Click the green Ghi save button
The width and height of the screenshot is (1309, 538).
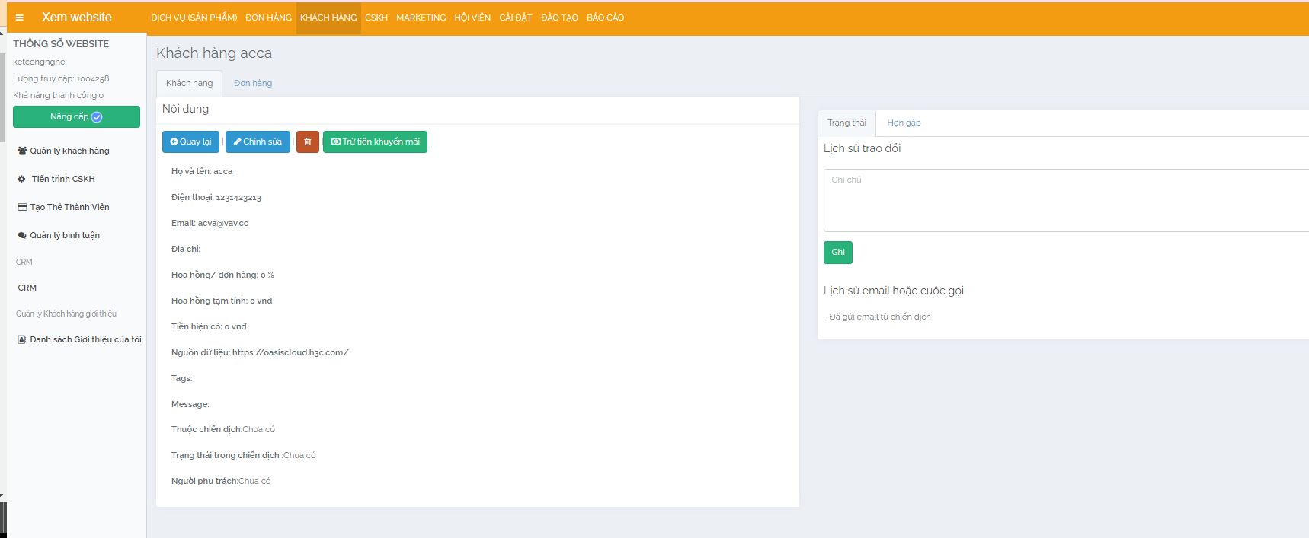point(837,253)
